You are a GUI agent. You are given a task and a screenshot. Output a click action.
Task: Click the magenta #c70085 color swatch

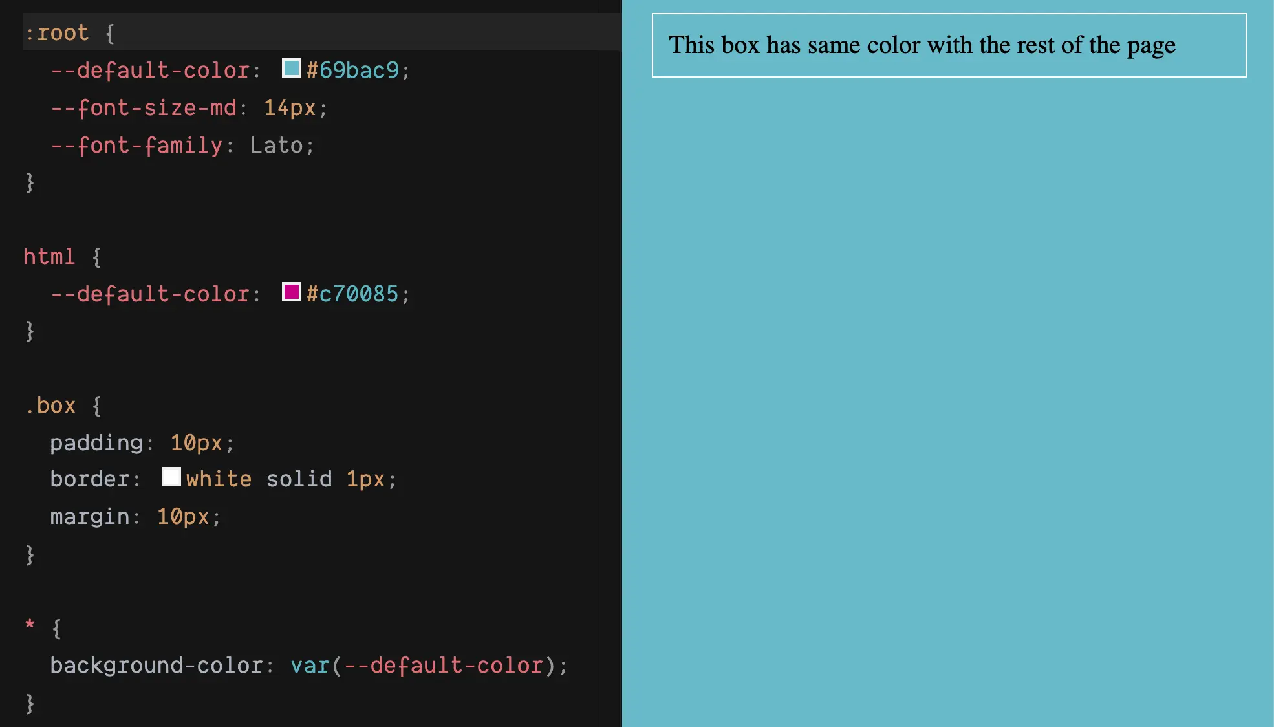point(292,292)
